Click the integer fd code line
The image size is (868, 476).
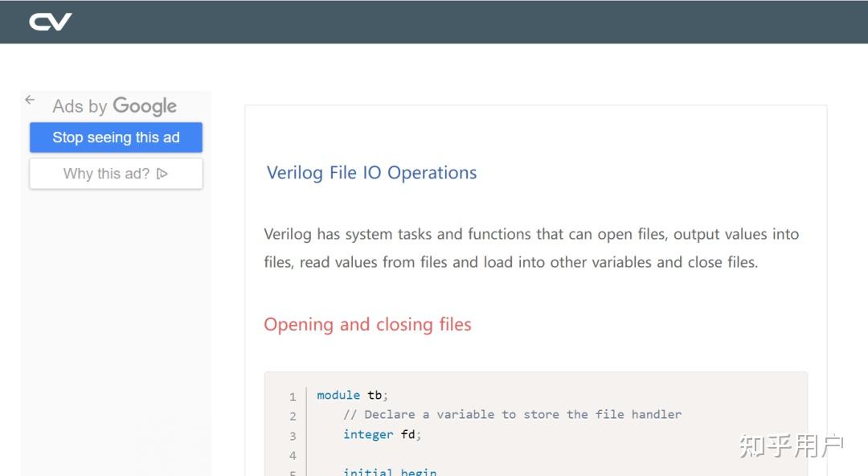point(382,434)
